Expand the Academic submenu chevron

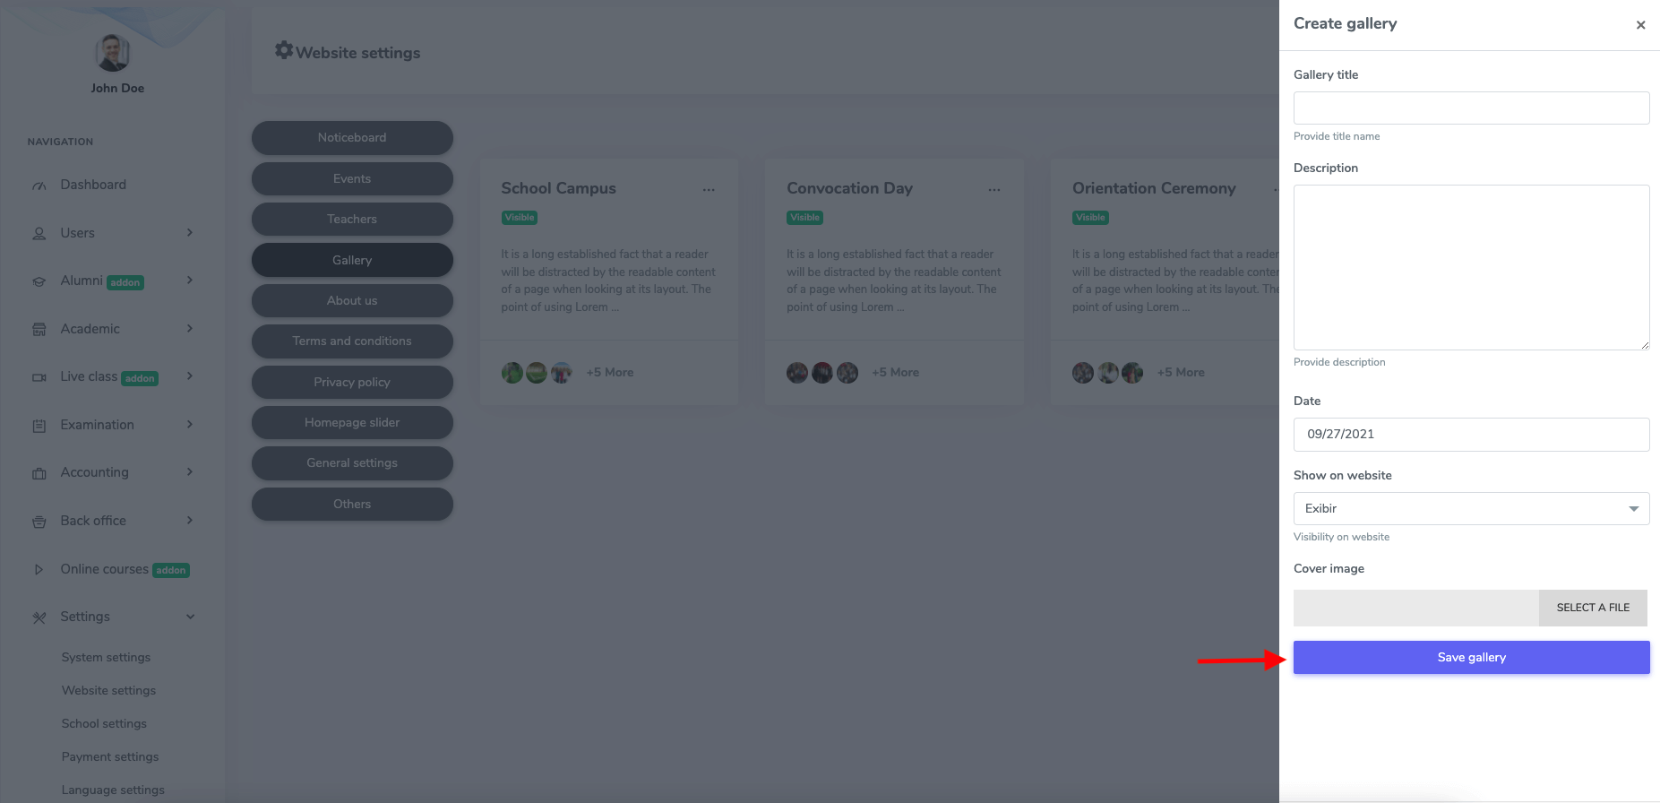coord(190,329)
